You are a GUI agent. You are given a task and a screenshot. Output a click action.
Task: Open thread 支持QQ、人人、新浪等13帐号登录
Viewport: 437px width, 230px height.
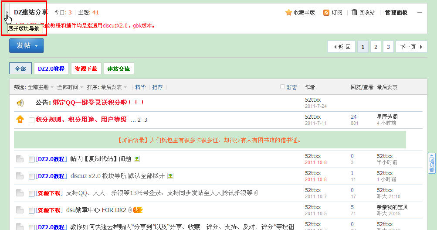(159, 193)
